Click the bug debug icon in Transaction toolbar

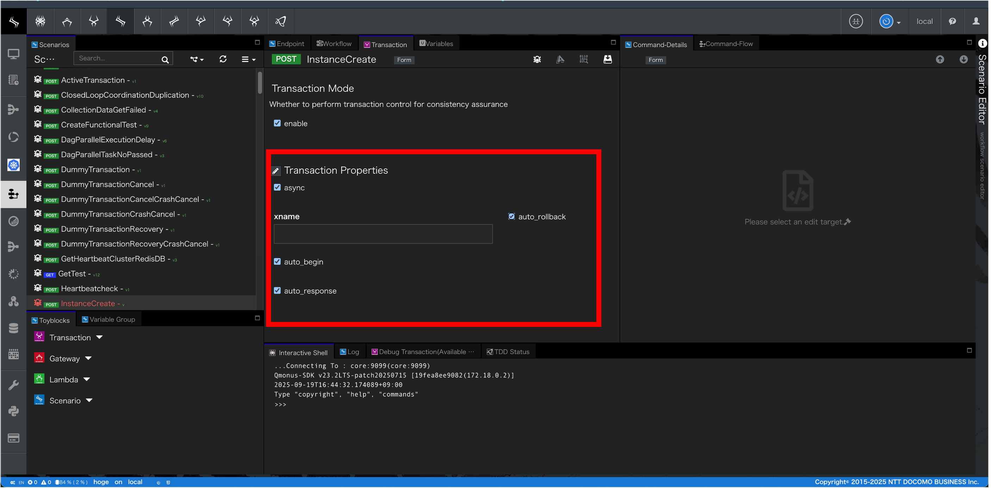click(x=537, y=59)
